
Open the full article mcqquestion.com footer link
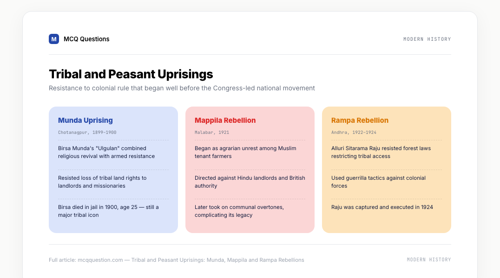pyautogui.click(x=176, y=260)
